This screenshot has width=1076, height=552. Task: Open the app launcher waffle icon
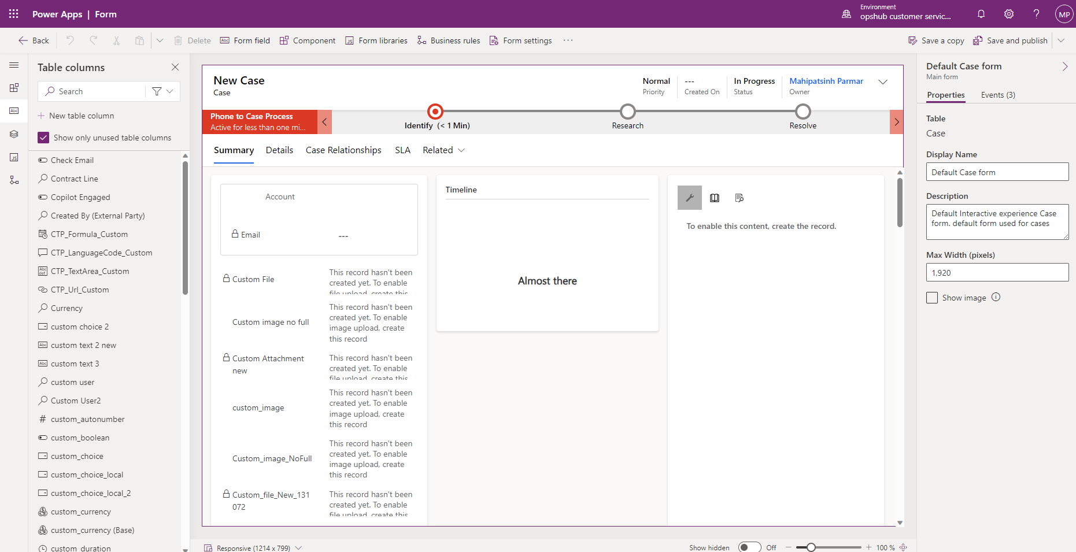click(14, 14)
